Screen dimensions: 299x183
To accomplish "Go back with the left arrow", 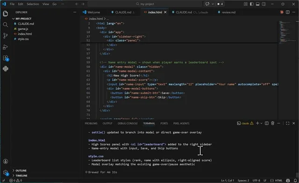I will [77, 4].
